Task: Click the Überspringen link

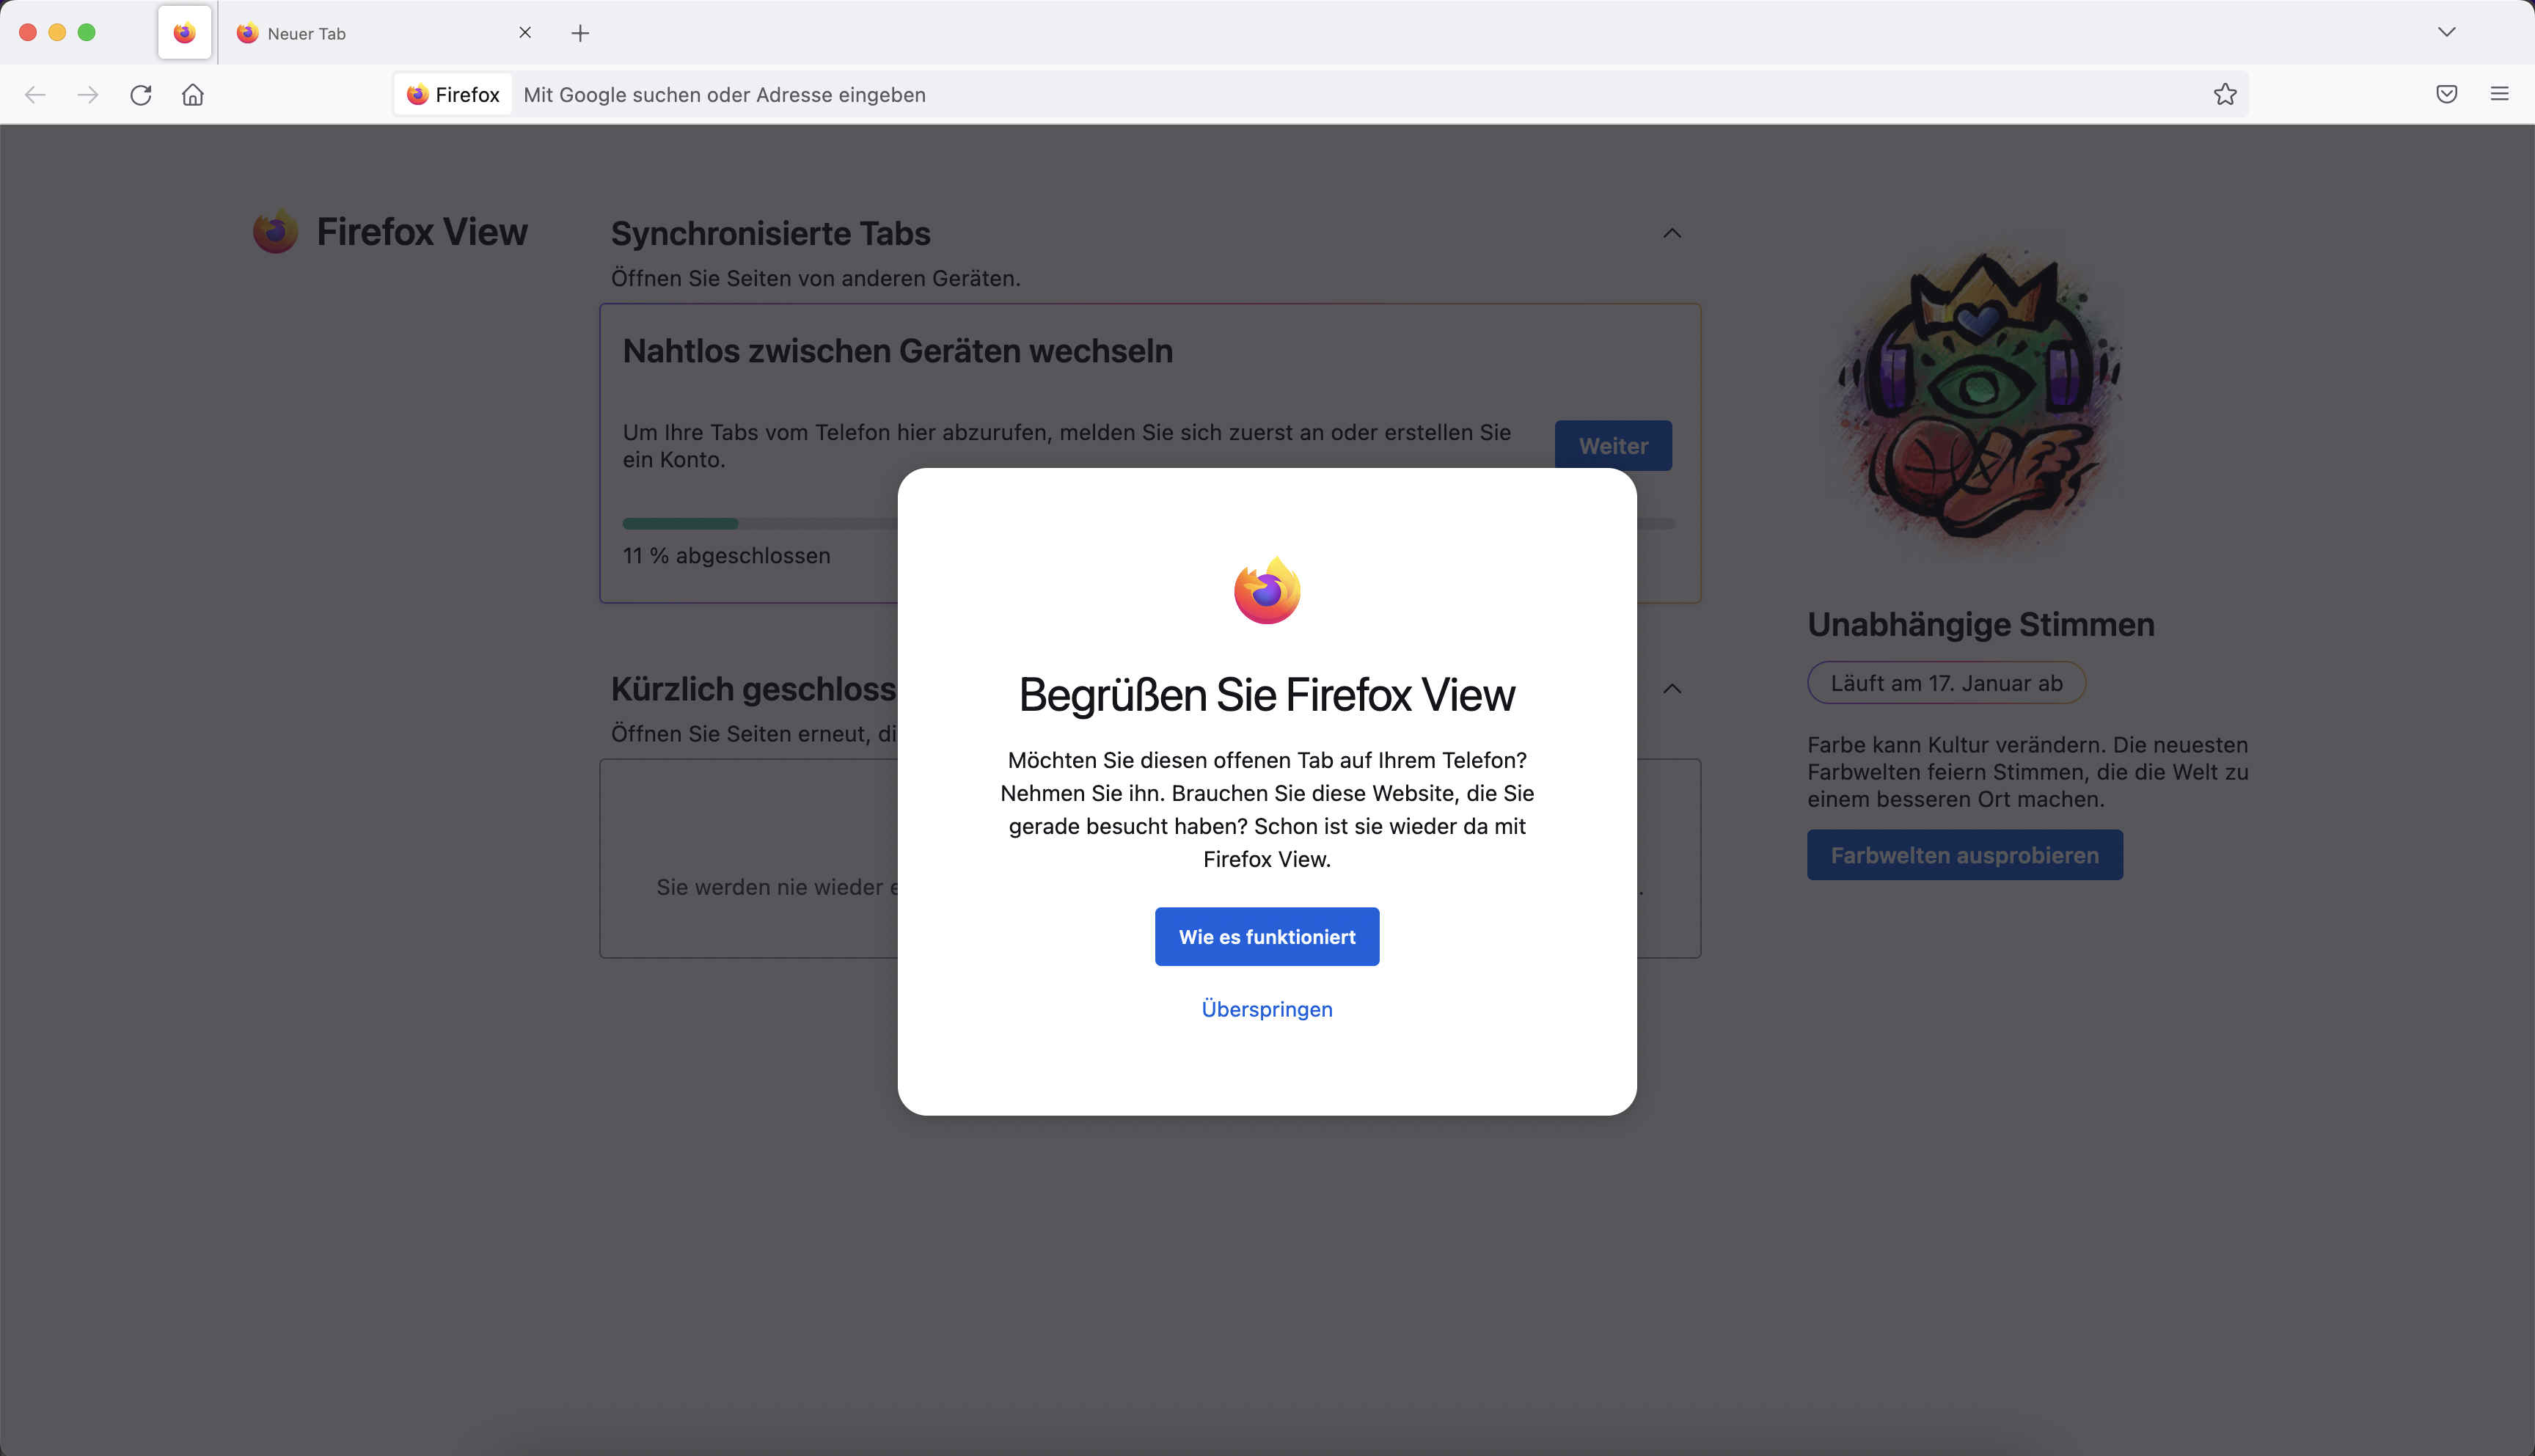Action: point(1266,1009)
